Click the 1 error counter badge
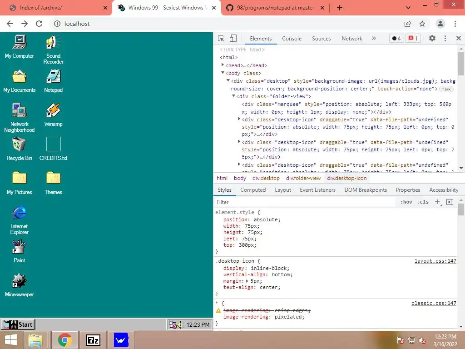The height and width of the screenshot is (349, 465). pos(413,38)
